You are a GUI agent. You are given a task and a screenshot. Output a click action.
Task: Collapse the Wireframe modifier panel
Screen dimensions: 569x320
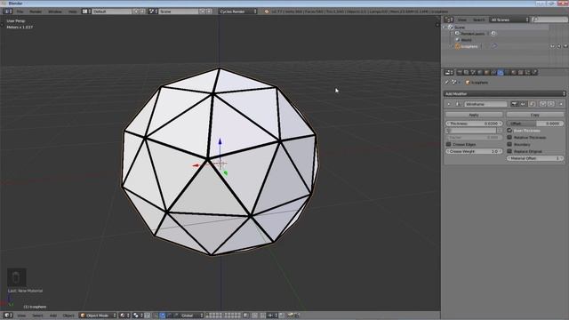point(448,104)
